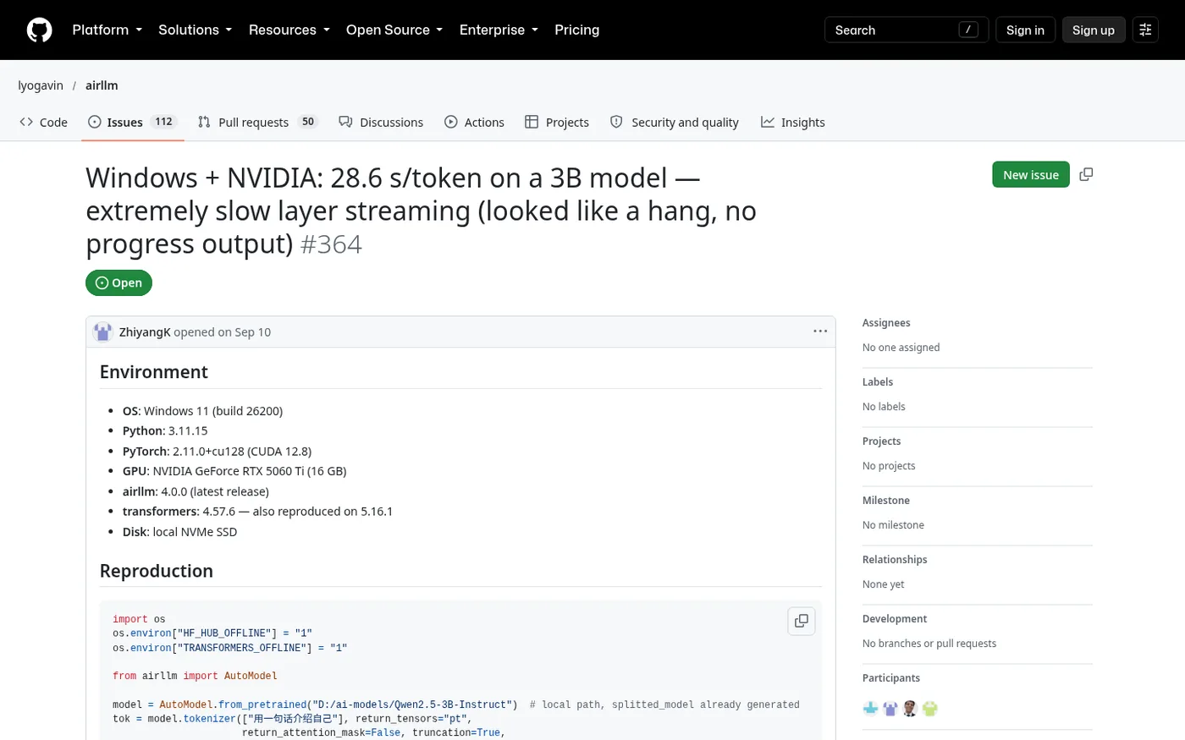Screen dimensions: 1185x740
Task: Click the green Open status badge
Action: 118,282
